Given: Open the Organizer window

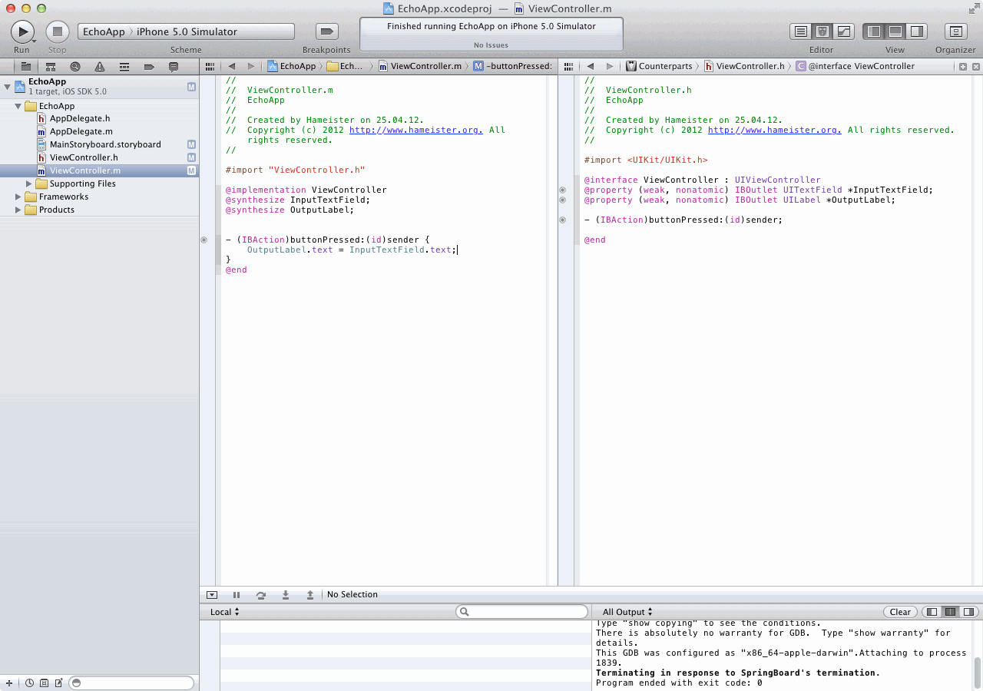Looking at the screenshot, I should point(955,31).
